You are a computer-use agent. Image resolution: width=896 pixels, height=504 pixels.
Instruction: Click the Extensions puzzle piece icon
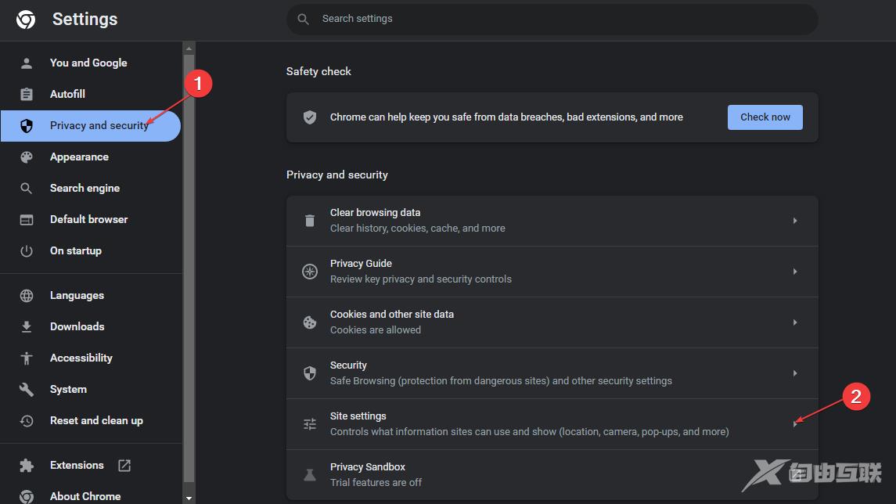coord(27,466)
